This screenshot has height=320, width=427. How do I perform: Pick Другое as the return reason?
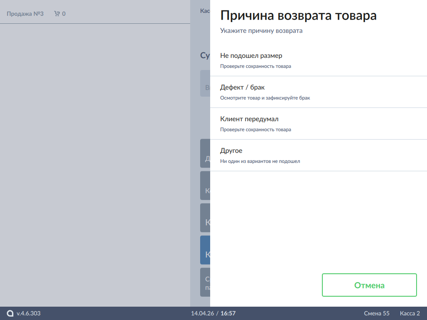(318, 155)
